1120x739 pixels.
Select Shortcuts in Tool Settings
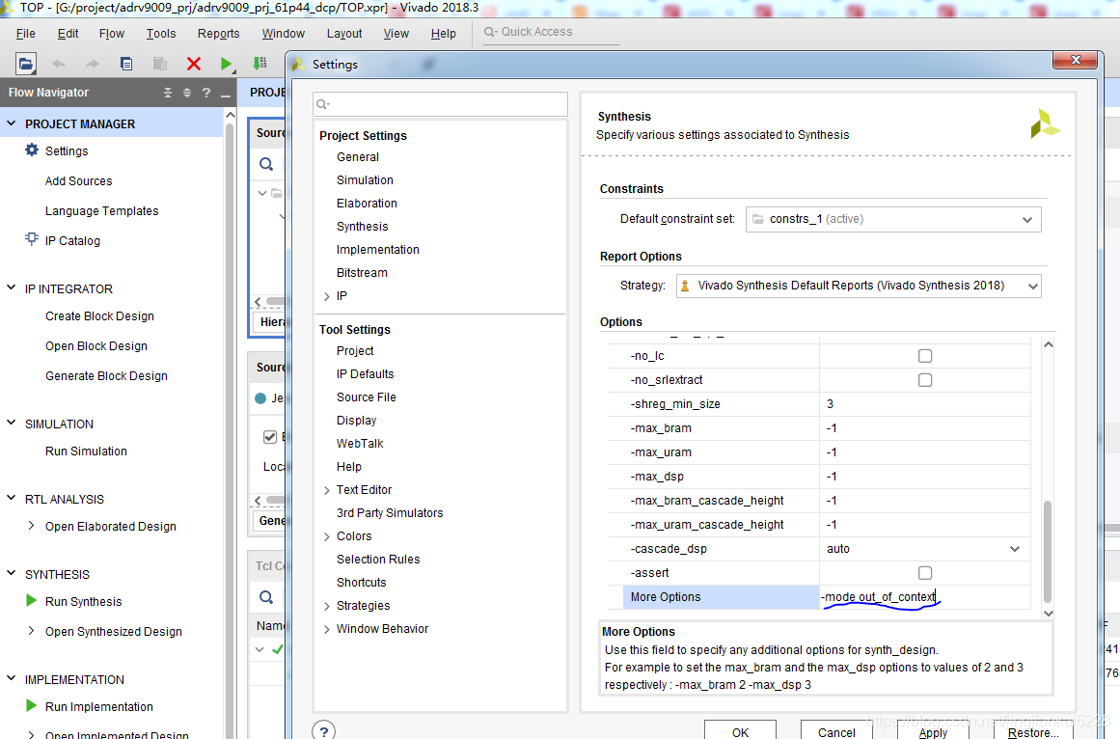pos(361,583)
